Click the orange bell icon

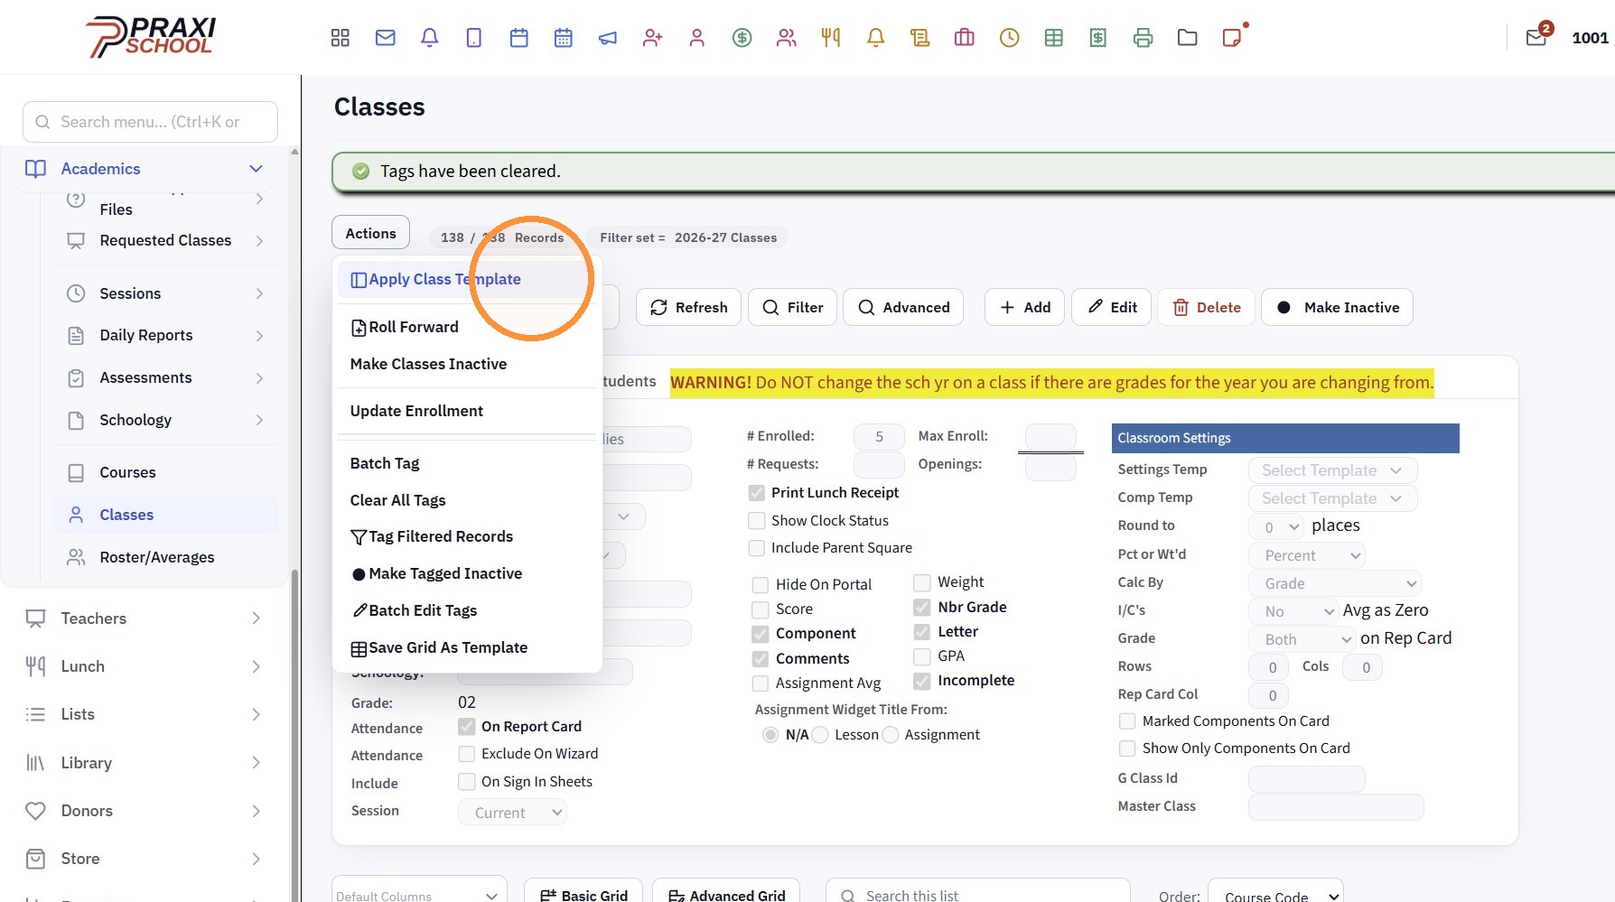point(875,38)
